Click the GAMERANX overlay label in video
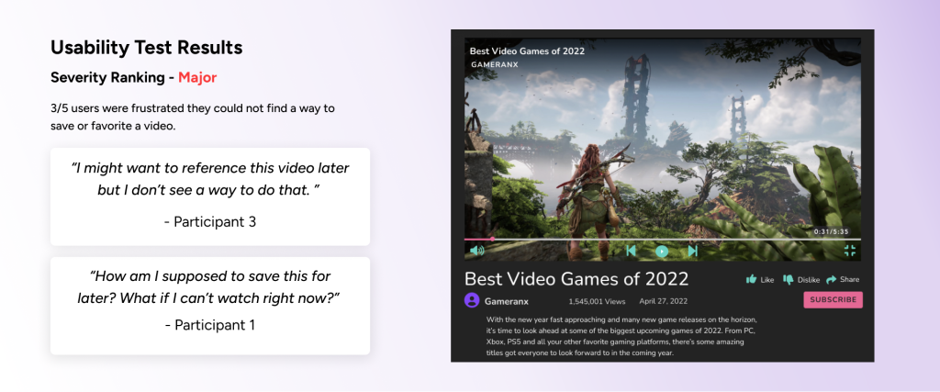940x392 pixels. click(x=494, y=64)
